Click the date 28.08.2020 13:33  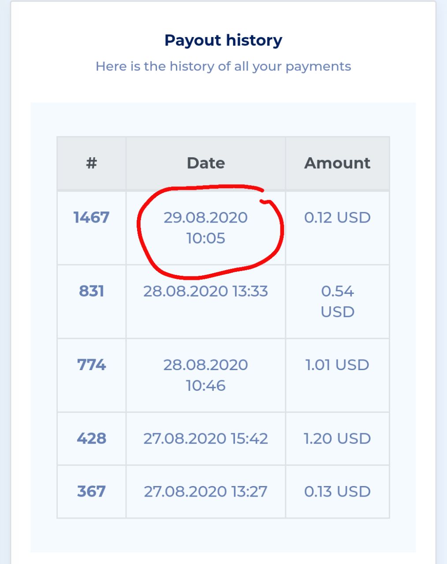click(206, 291)
